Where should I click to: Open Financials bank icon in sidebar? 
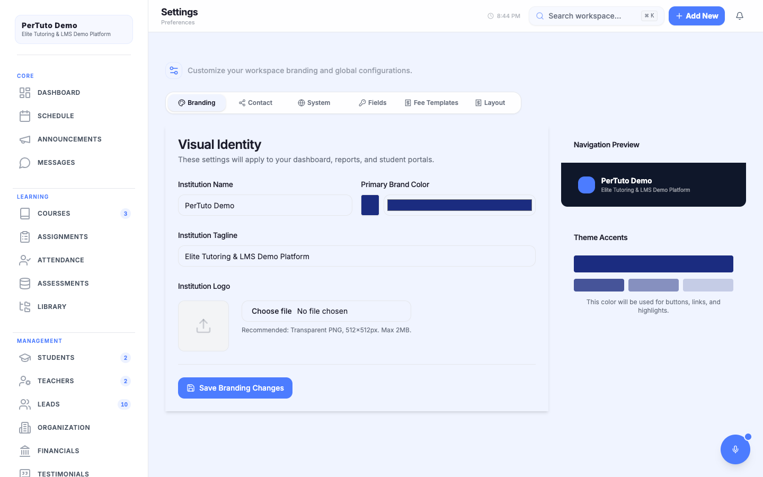25,451
